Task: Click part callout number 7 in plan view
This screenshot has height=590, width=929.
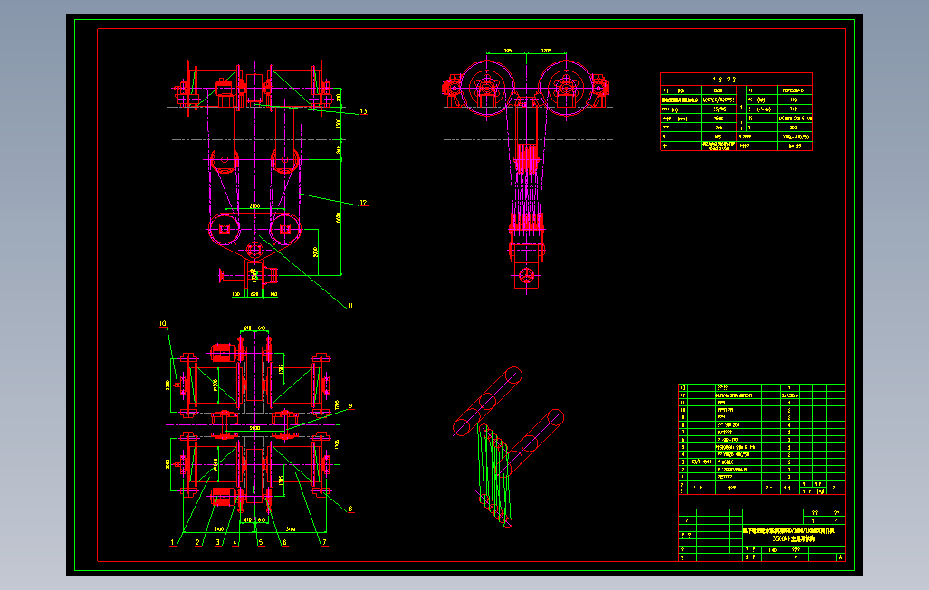Action: click(x=324, y=542)
